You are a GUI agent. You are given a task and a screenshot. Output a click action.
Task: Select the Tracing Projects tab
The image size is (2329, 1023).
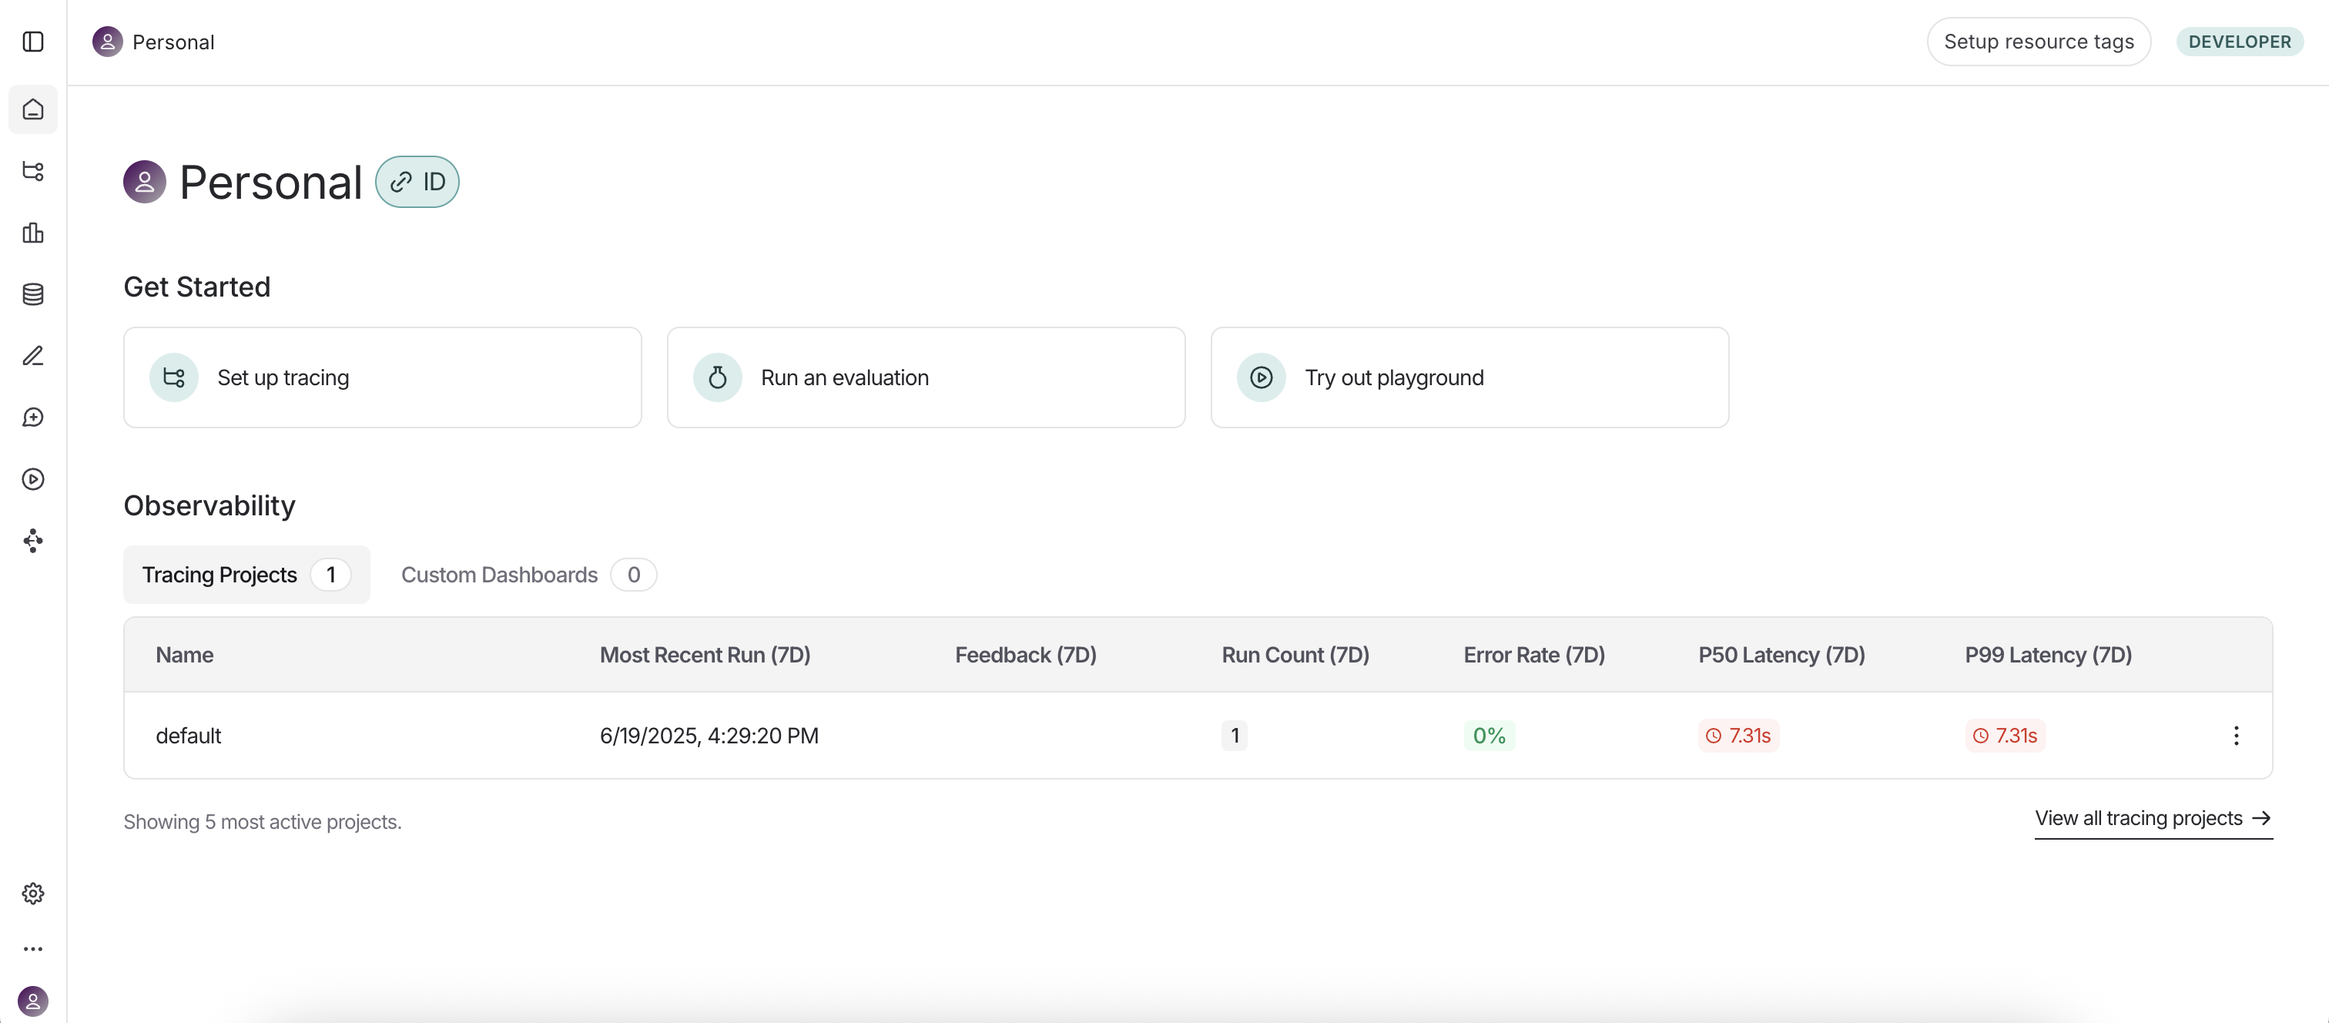246,575
